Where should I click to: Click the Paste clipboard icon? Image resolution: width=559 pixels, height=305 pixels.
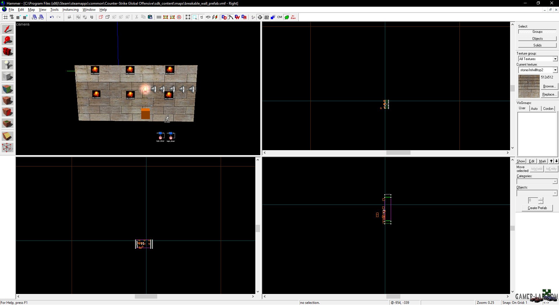click(150, 17)
